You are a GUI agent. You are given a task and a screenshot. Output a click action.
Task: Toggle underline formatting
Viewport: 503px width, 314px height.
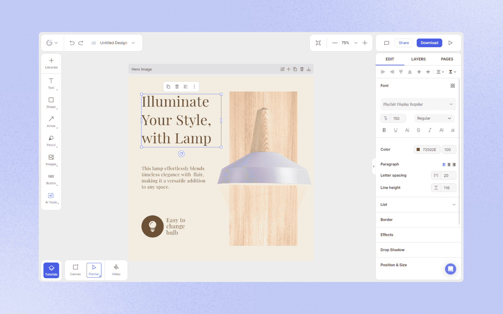pos(396,130)
